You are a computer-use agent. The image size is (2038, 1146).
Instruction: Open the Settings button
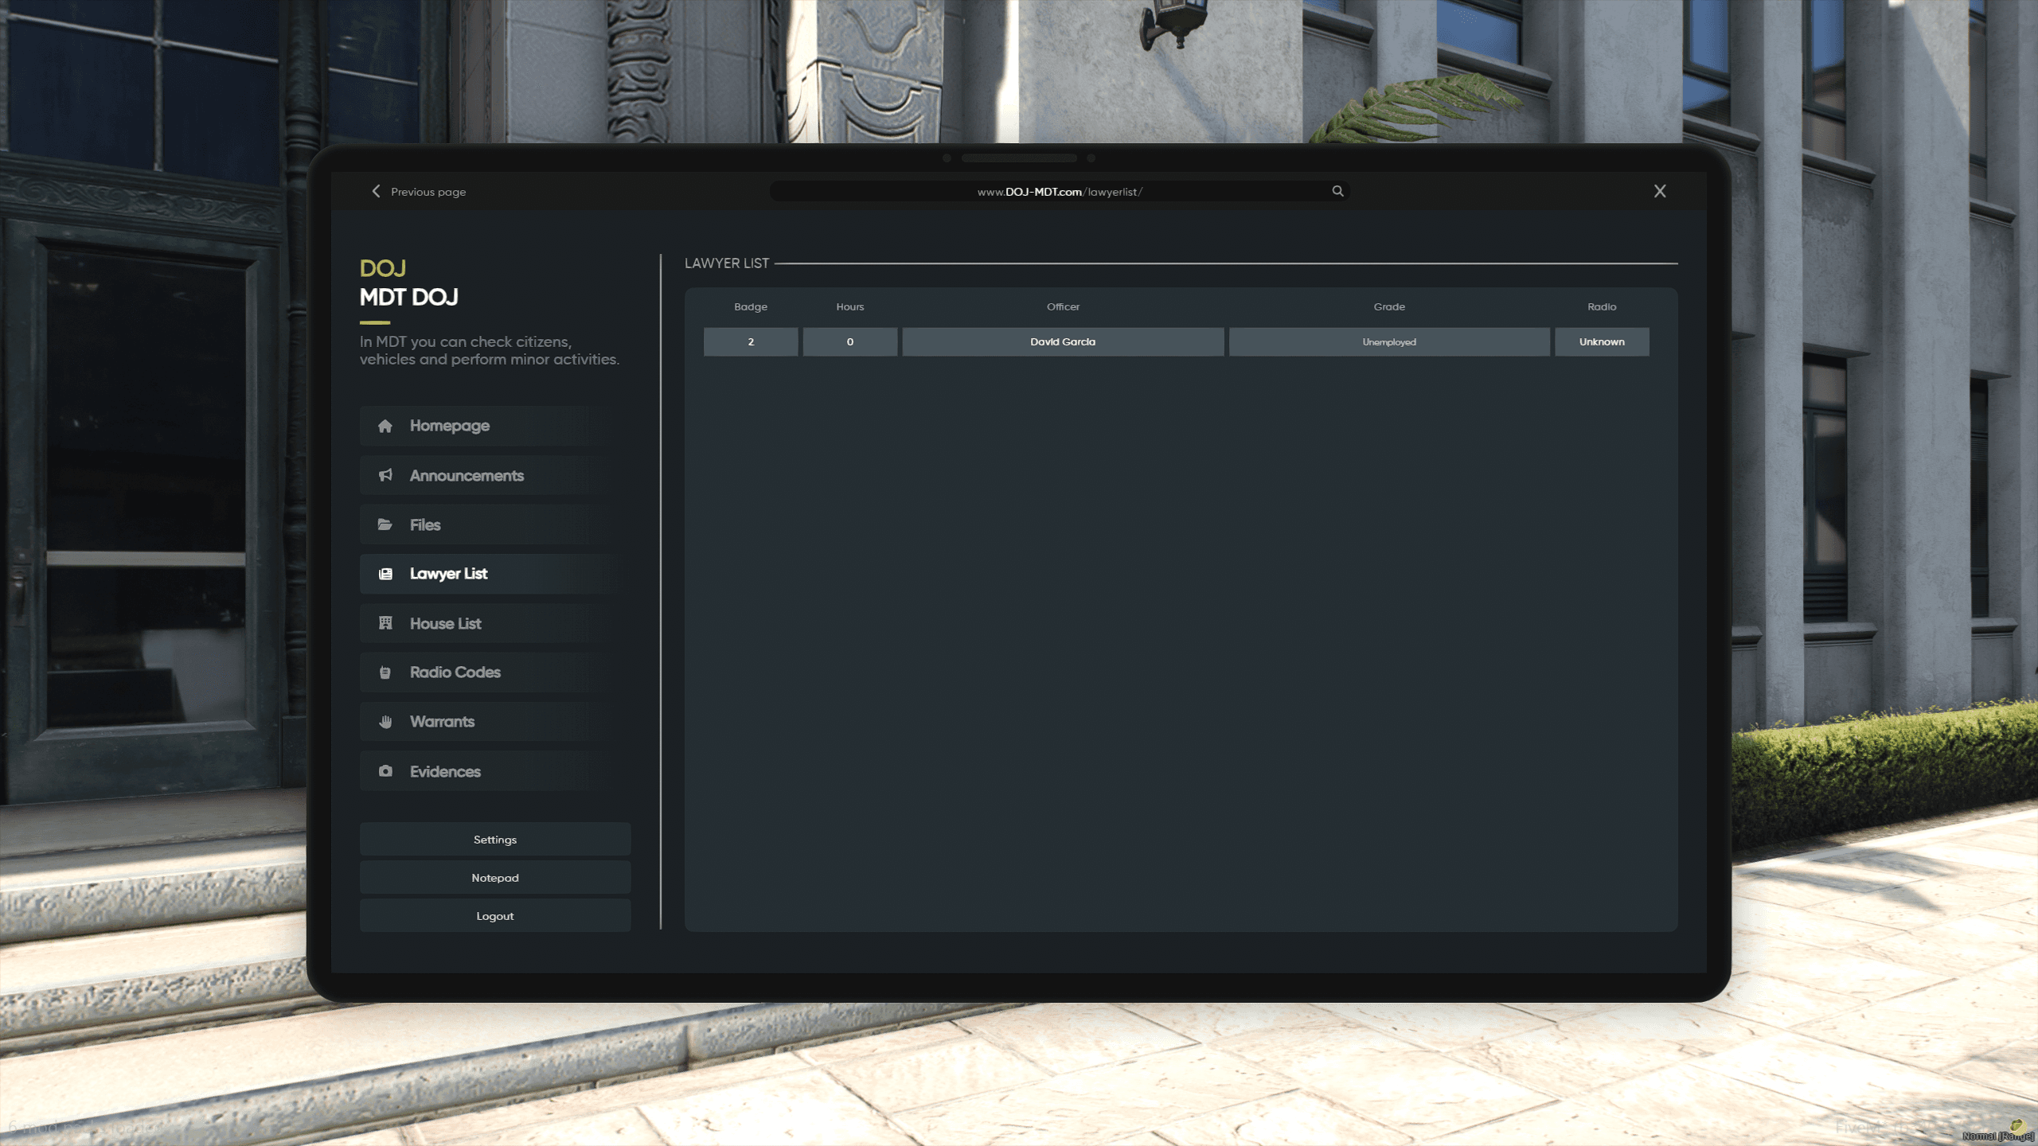coord(495,840)
